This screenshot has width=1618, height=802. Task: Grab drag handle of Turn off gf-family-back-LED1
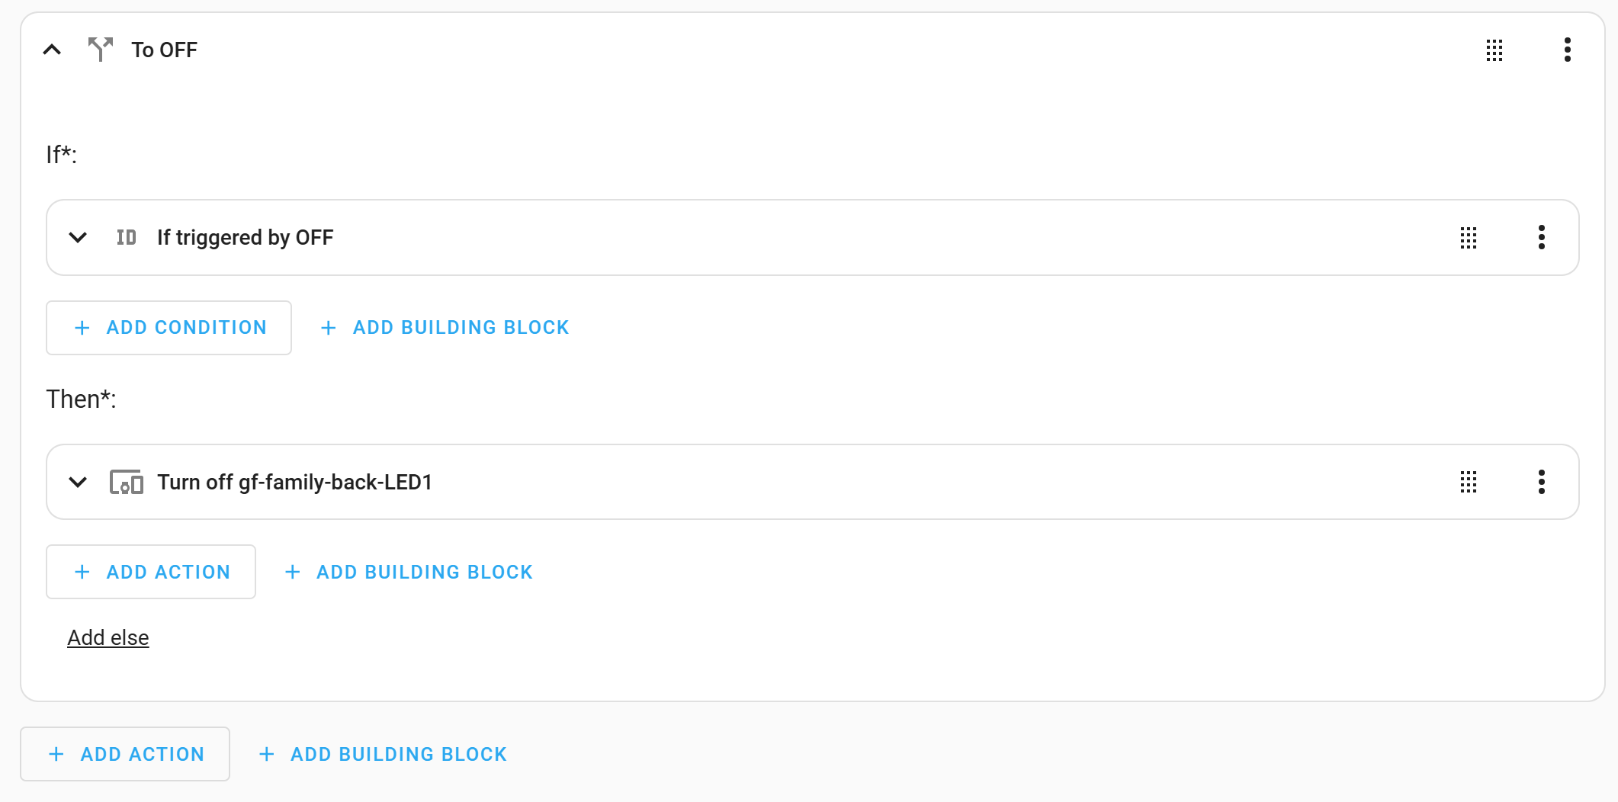pos(1469,483)
